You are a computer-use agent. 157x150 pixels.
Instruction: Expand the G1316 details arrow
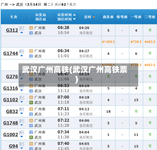(22, 90)
